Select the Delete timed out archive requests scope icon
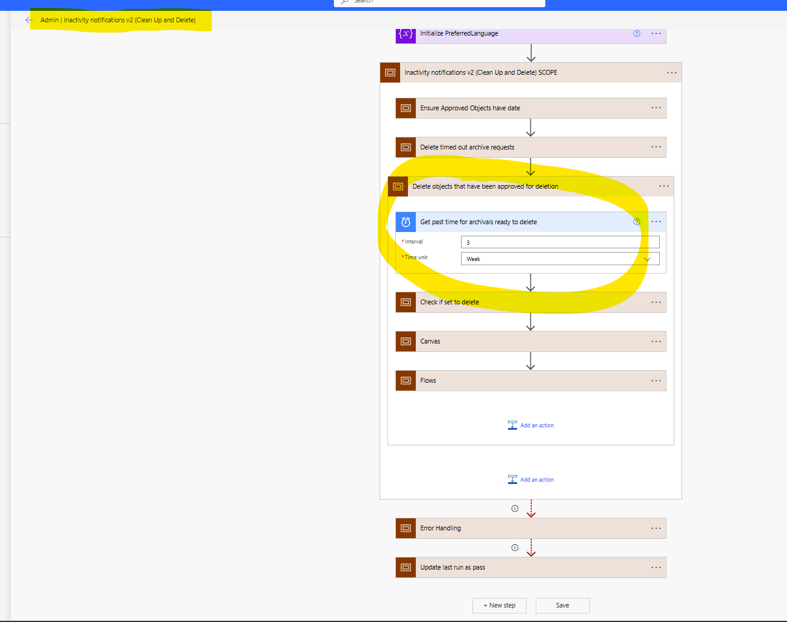 click(x=406, y=147)
